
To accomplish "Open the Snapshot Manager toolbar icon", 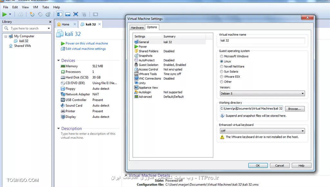I will click(48, 14).
